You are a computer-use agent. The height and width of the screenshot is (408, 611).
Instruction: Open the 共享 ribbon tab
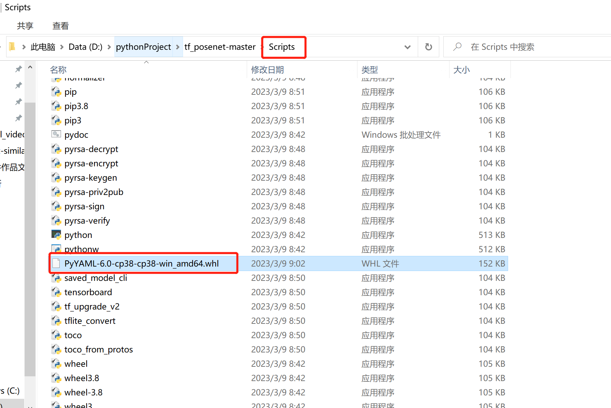[25, 26]
